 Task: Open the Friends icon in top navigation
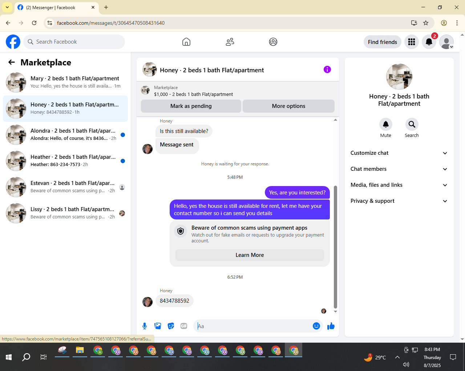tap(230, 42)
